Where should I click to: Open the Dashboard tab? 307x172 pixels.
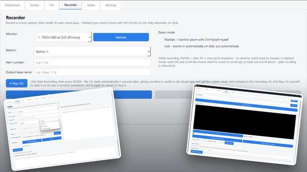[x=12, y=5]
